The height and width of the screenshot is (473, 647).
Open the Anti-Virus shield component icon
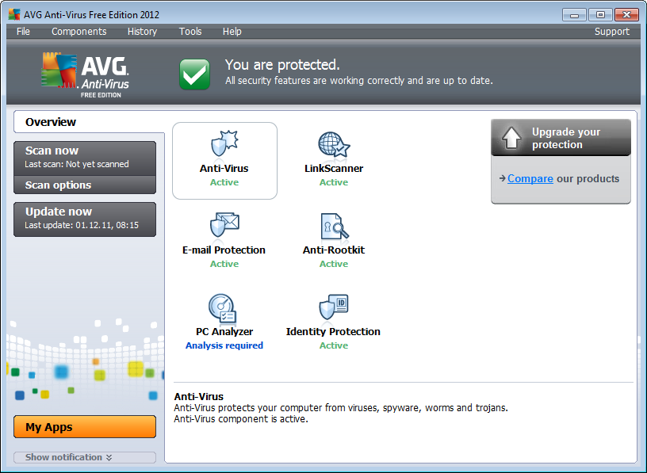click(224, 144)
